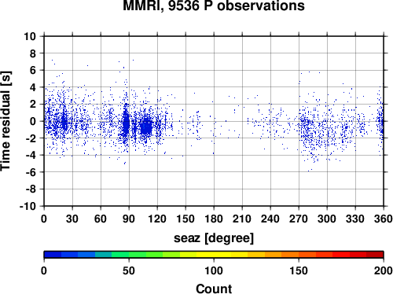Click the x-axis tick label 180
The height and width of the screenshot is (294, 393).
214,219
